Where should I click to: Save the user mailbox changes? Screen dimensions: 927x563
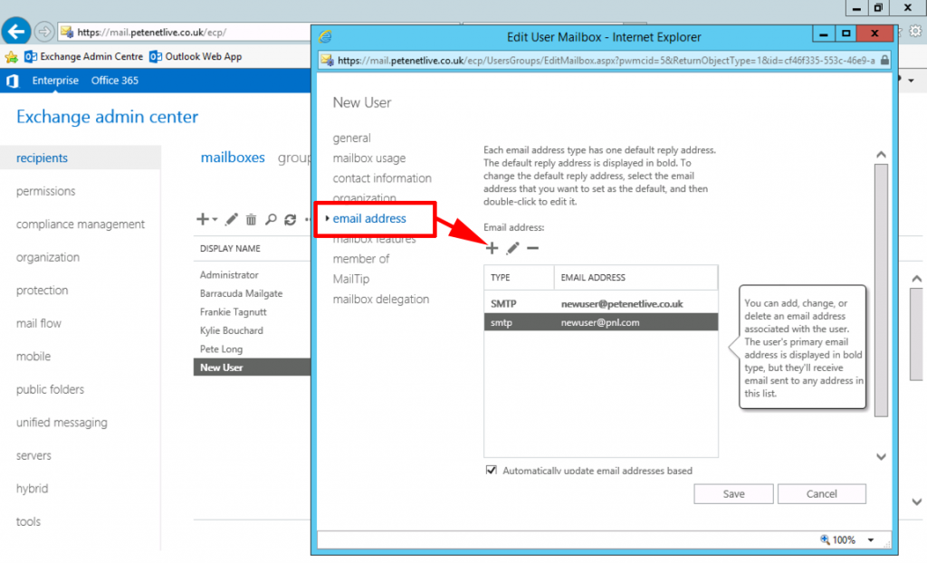(732, 493)
